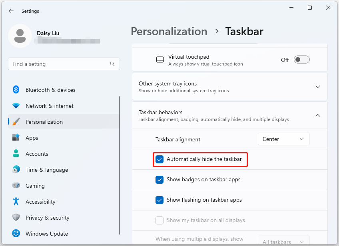This screenshot has width=339, height=246.
Task: Collapse the Taskbar behaviors section
Action: (318, 115)
